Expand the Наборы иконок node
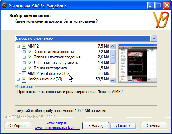 tap(18, 79)
